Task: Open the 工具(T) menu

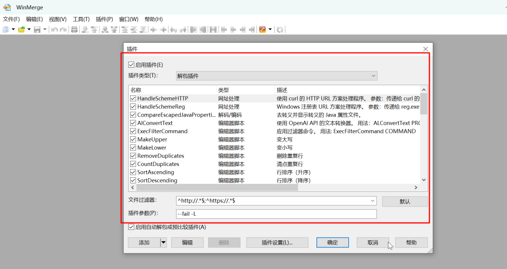Action: pyautogui.click(x=81, y=19)
